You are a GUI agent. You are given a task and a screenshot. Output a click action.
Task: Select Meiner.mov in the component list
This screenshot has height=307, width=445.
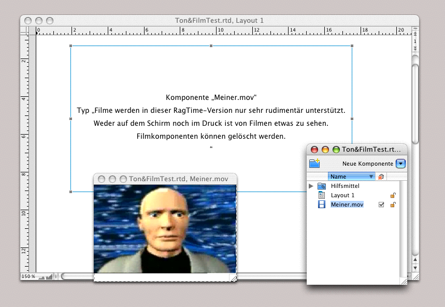point(347,205)
